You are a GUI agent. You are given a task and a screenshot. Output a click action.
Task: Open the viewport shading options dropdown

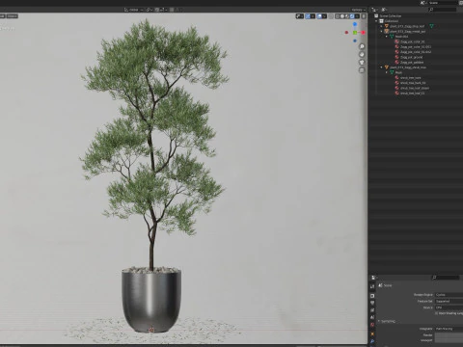(x=357, y=16)
